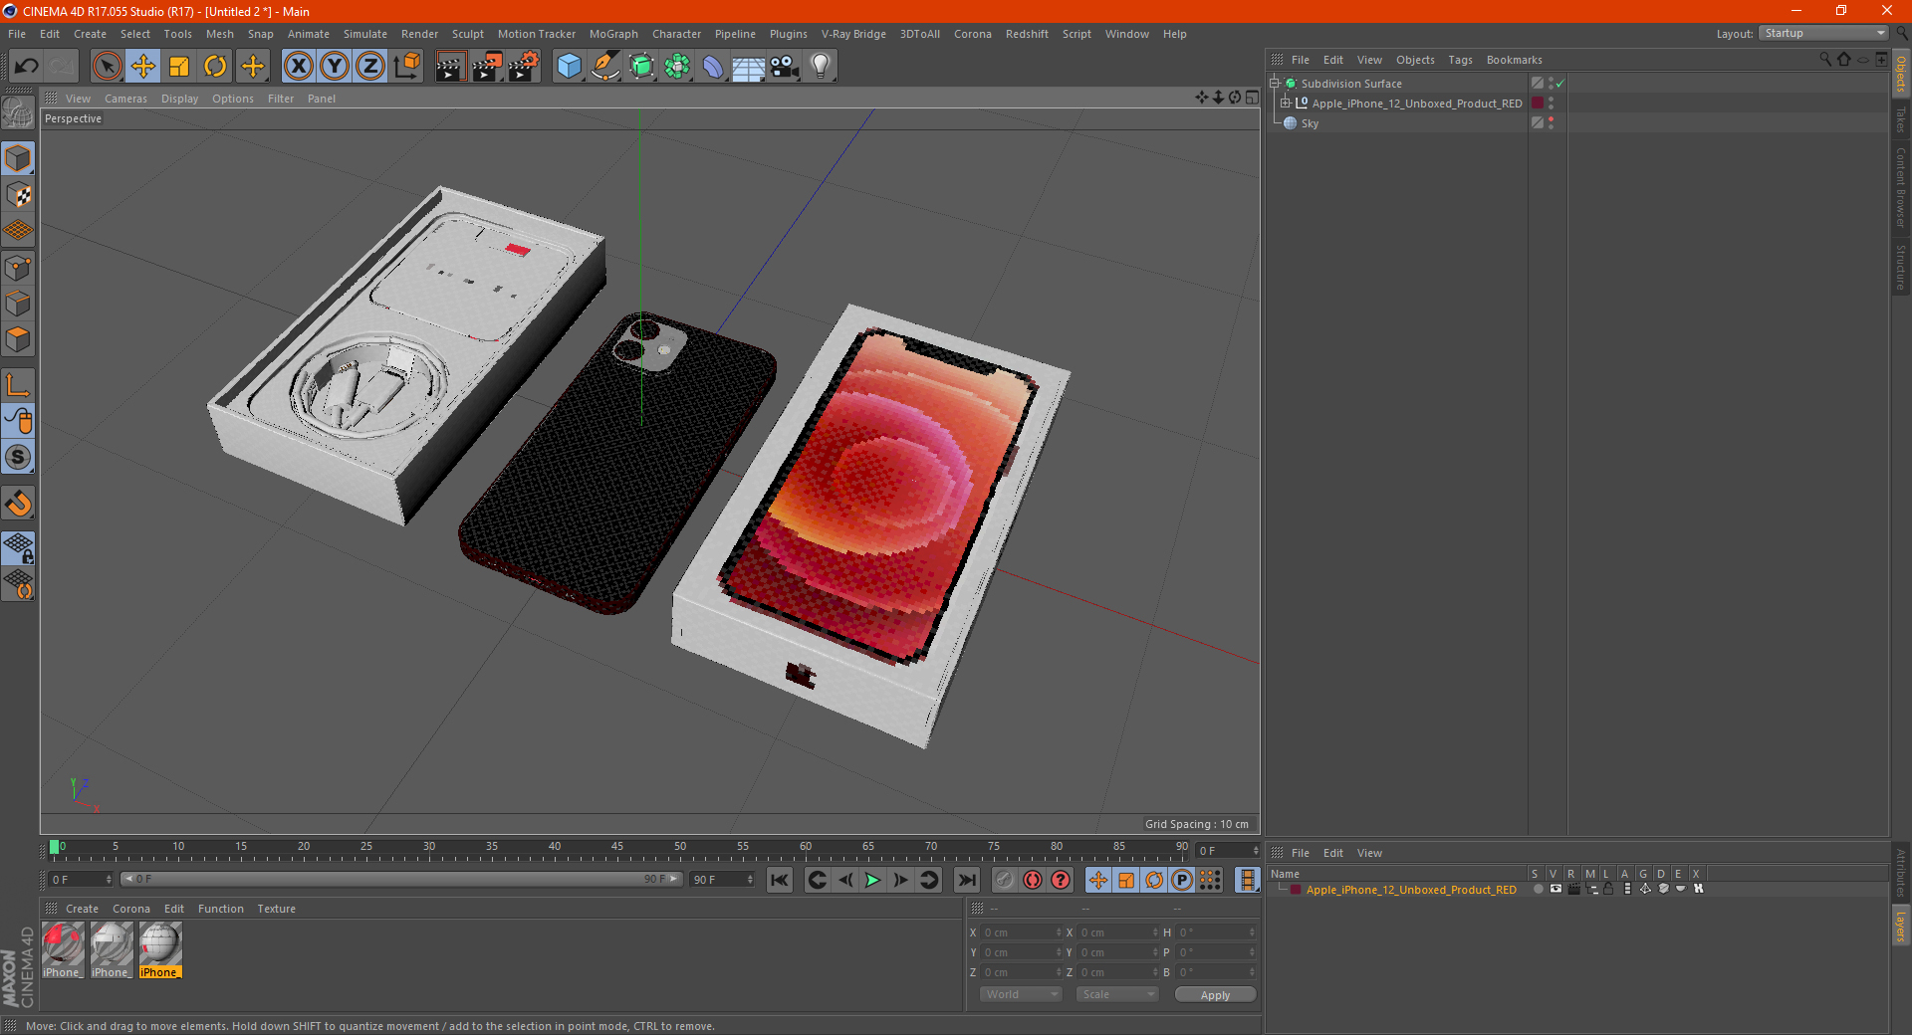
Task: Open the deformer Bend icon
Action: pos(713,67)
